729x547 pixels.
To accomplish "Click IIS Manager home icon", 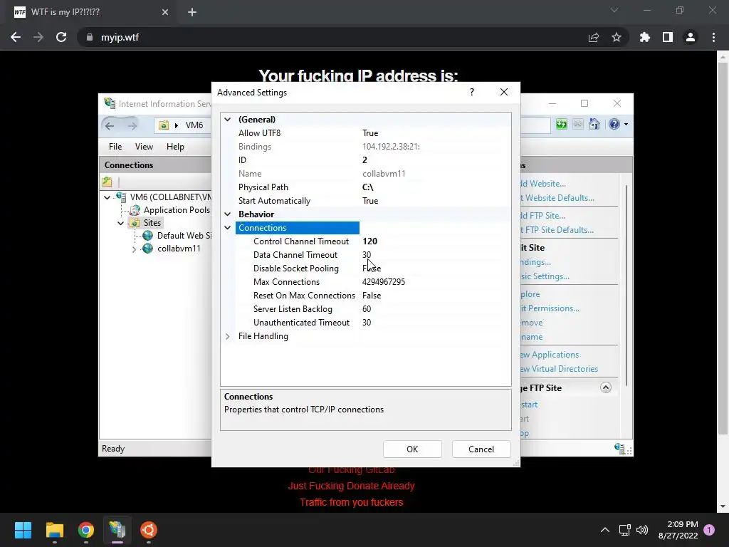I will pos(594,124).
